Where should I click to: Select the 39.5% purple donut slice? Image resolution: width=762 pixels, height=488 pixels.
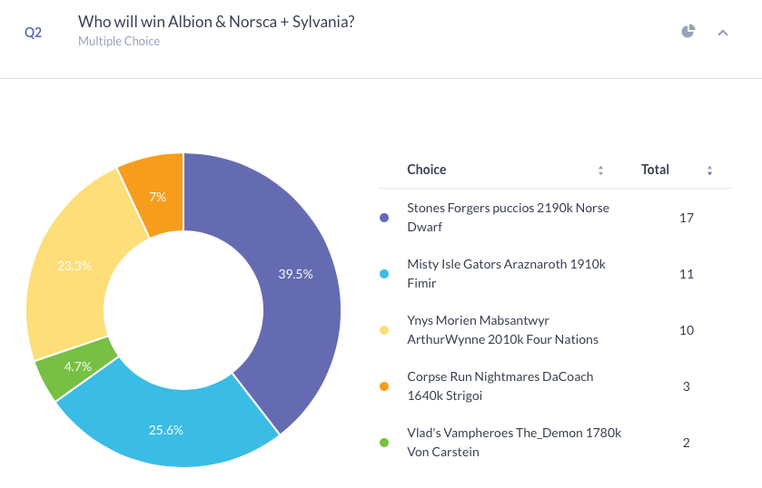pos(295,274)
